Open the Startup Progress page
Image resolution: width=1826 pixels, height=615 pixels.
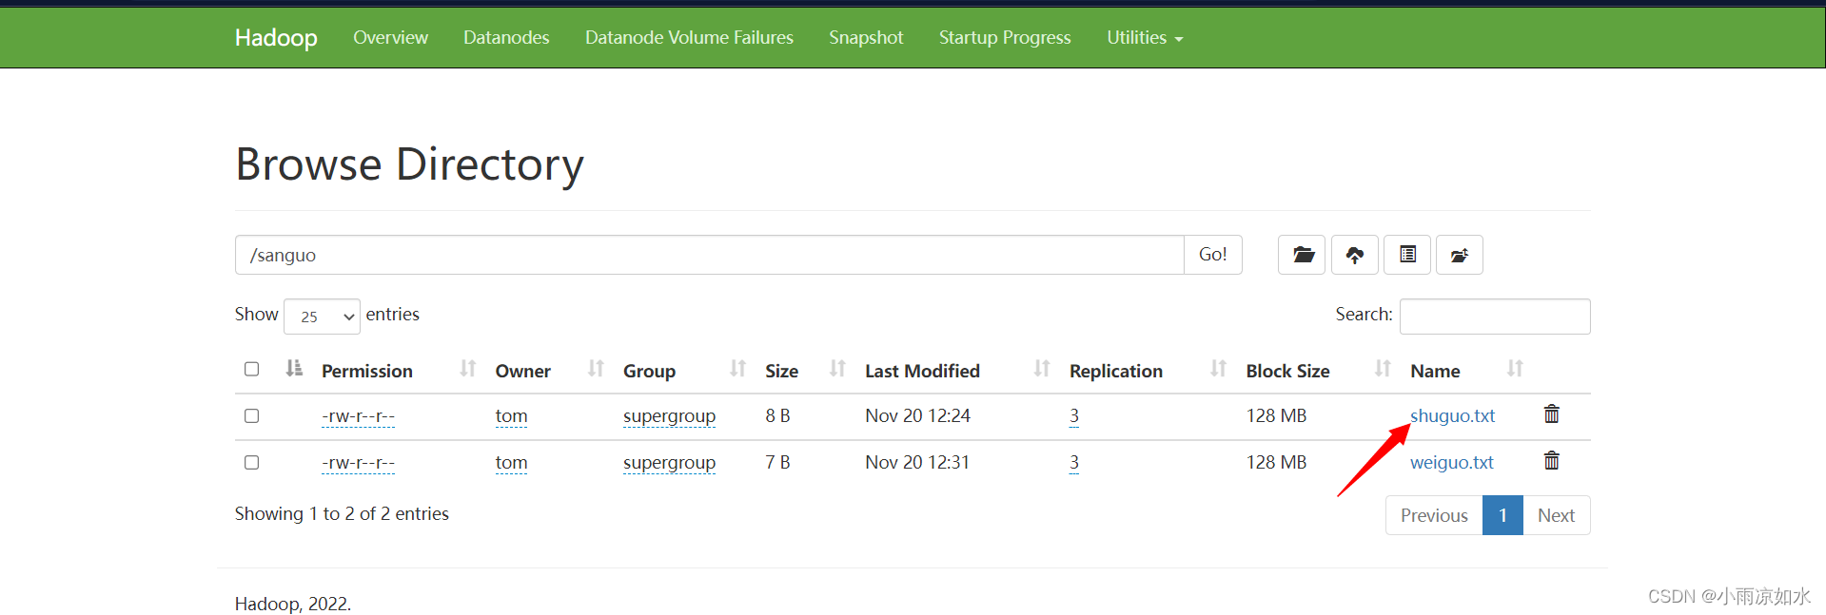point(1004,38)
